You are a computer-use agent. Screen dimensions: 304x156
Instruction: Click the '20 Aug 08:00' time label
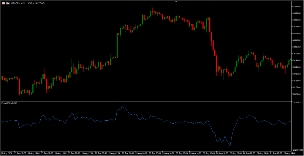point(155,153)
